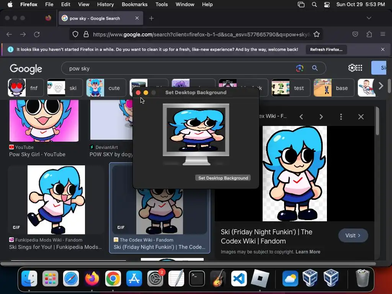Click the padlock site info icon
The width and height of the screenshot is (392, 294).
[86, 34]
